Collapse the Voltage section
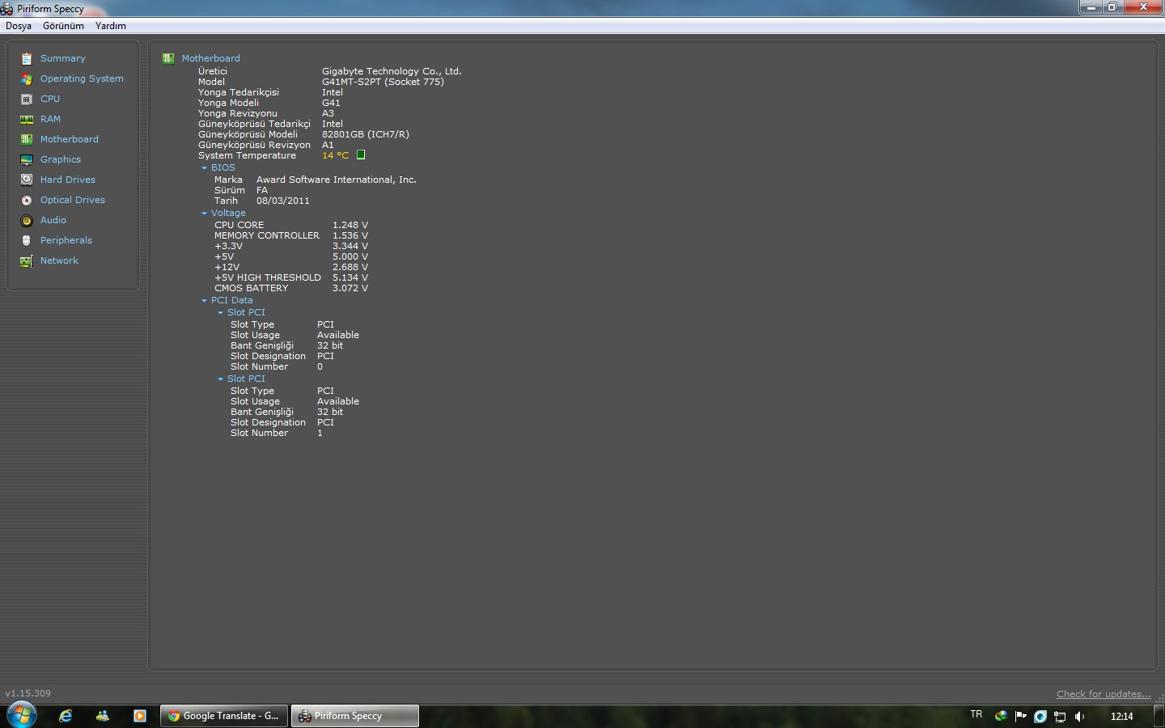The image size is (1165, 728). click(x=204, y=214)
